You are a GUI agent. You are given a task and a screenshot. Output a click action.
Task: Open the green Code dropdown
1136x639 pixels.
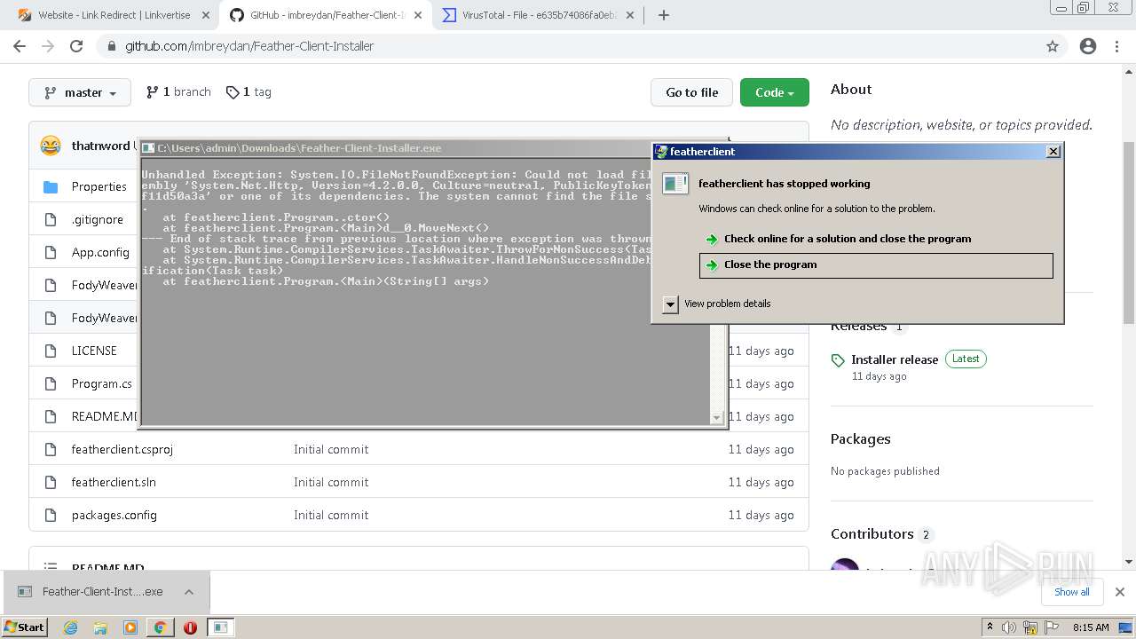[775, 92]
